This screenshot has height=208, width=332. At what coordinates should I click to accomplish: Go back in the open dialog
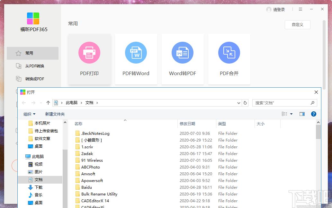click(24, 103)
